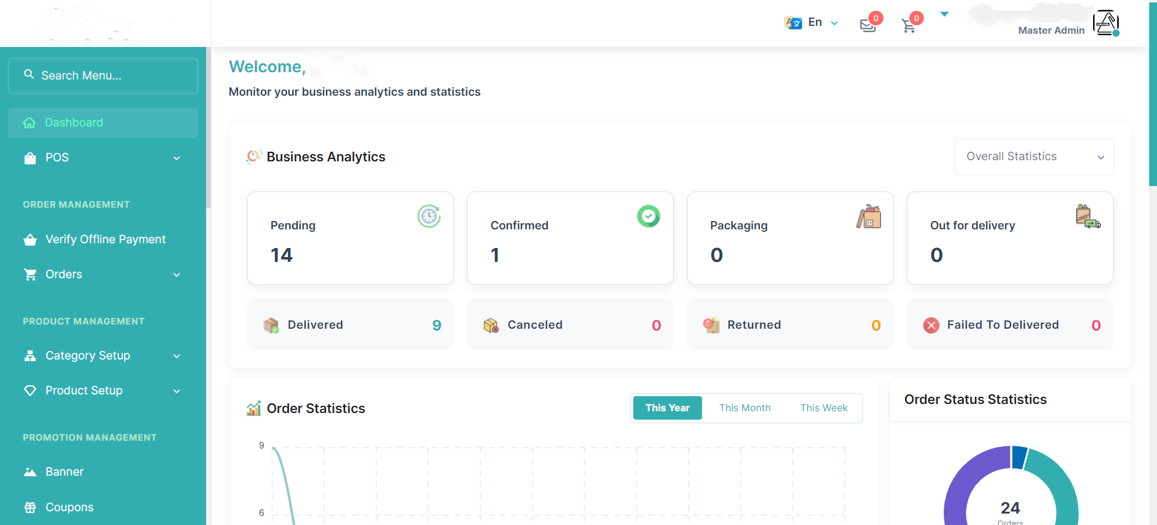Open the shopping cart icon in header
Viewport: 1157px width, 525px height.
pos(909,25)
